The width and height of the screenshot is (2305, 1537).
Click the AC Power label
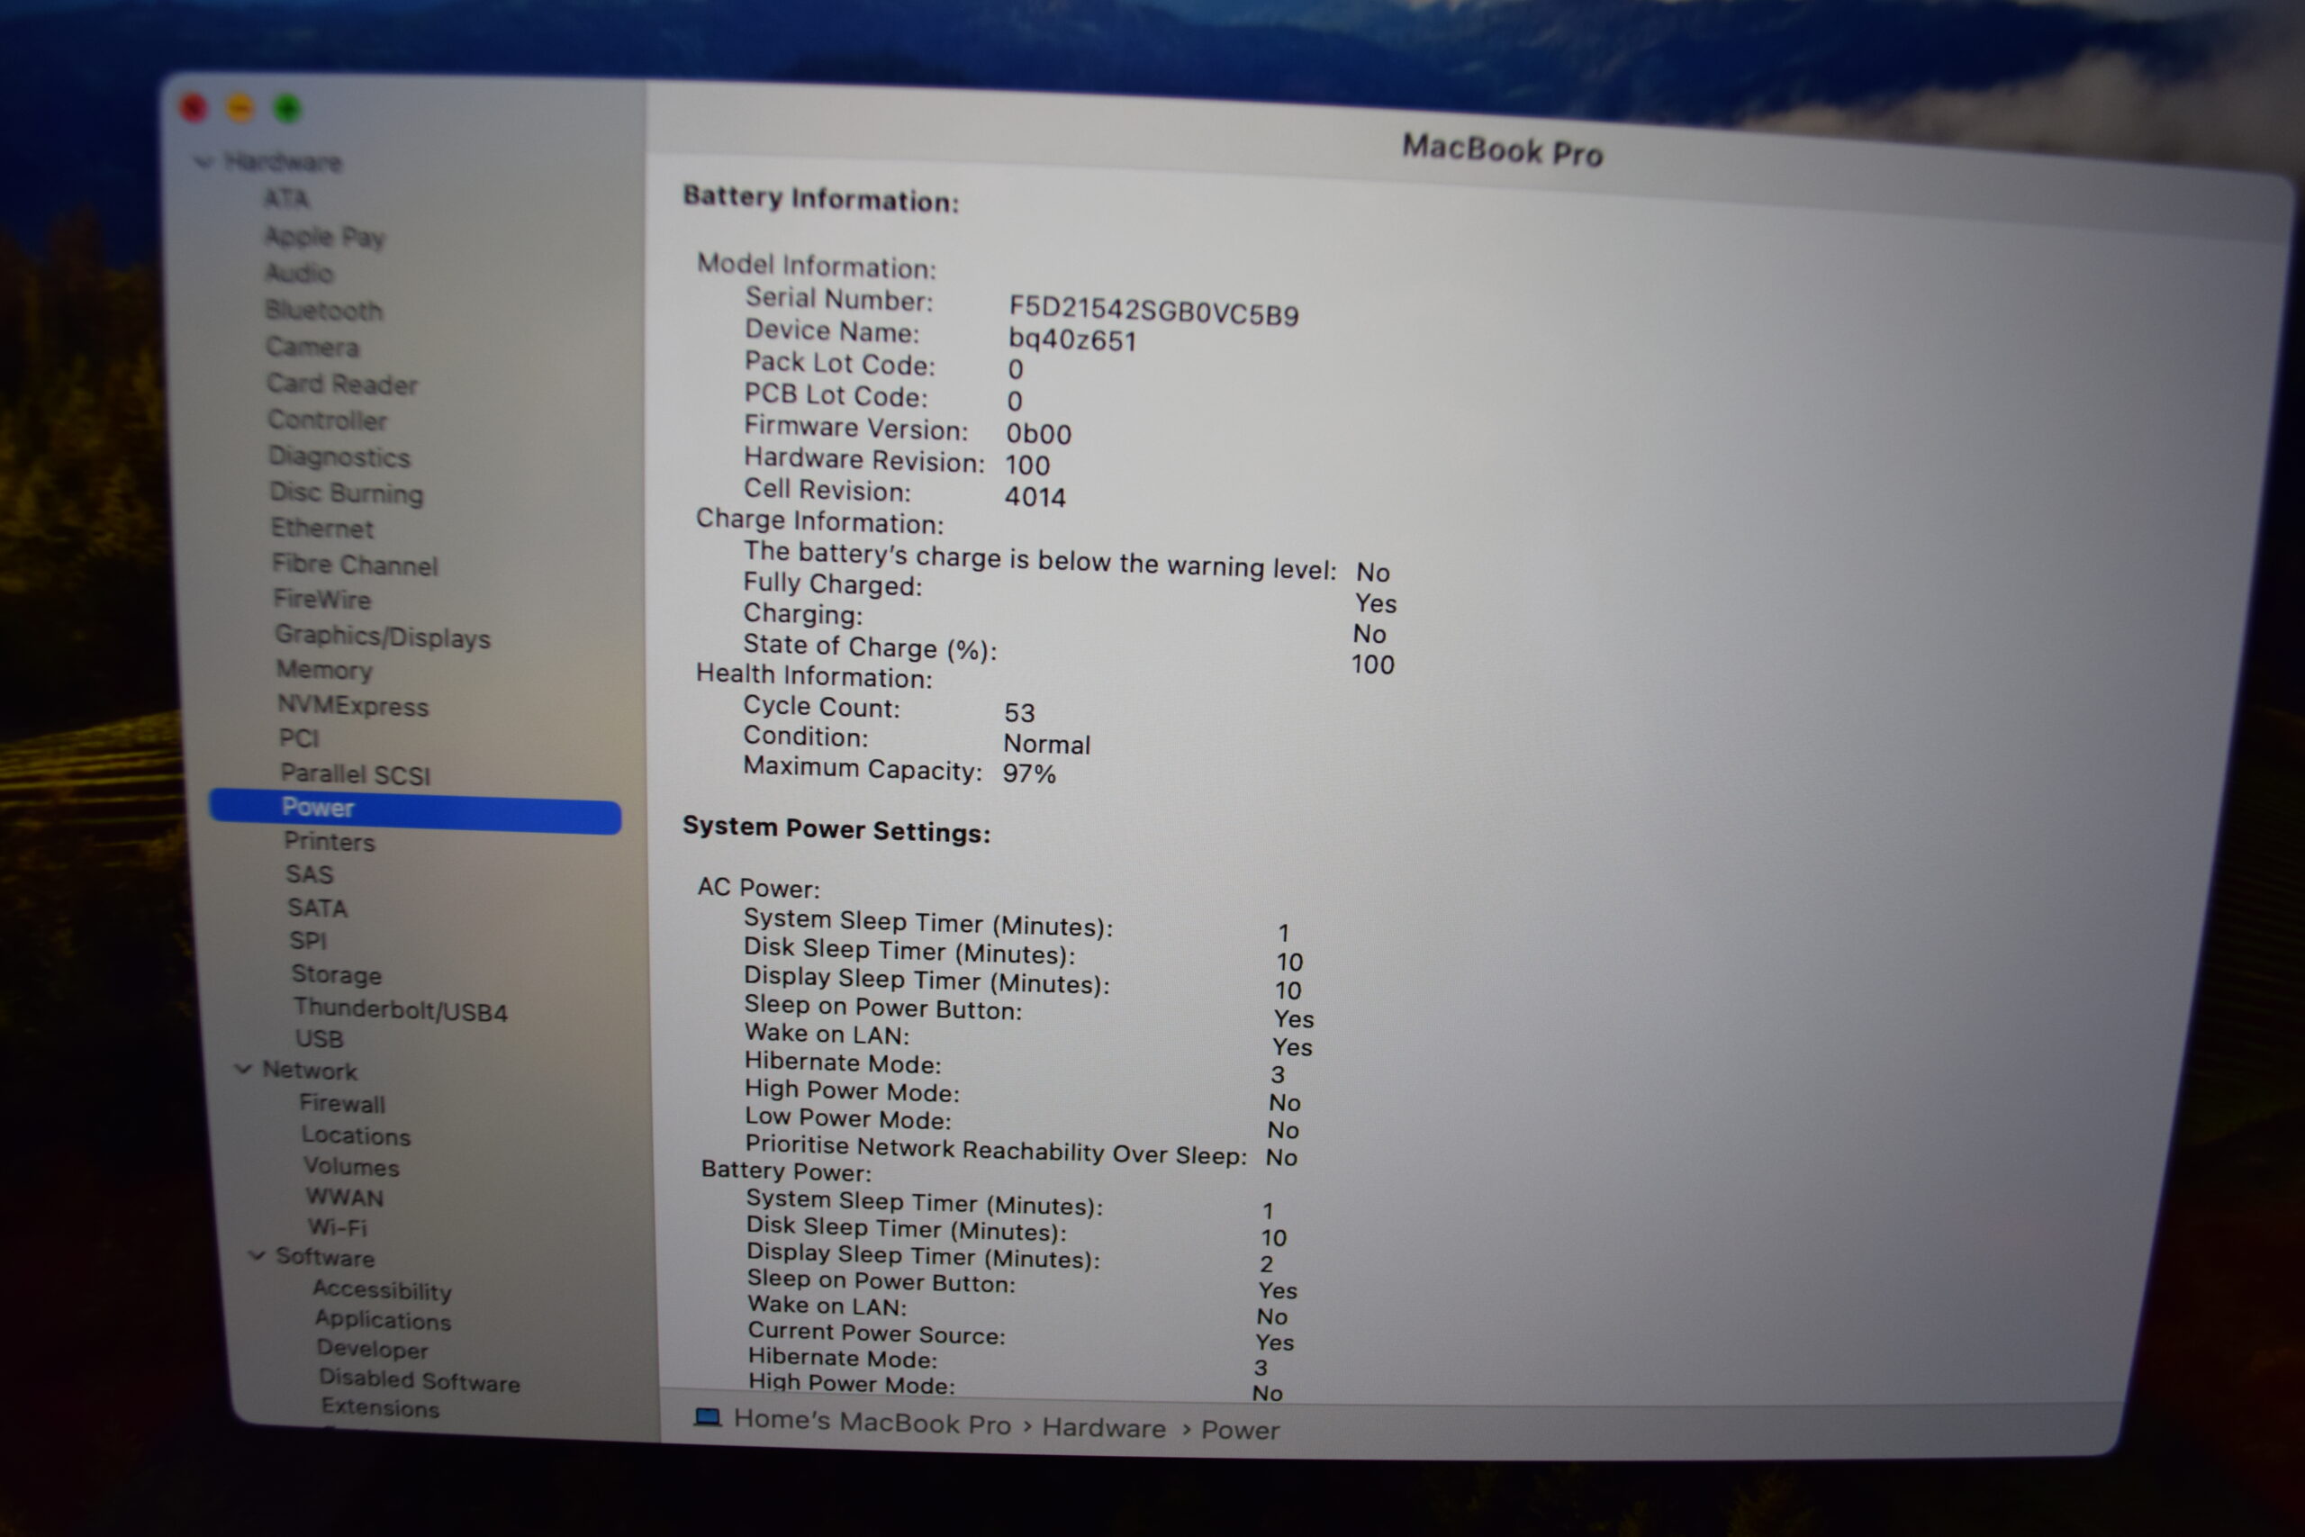(x=758, y=887)
